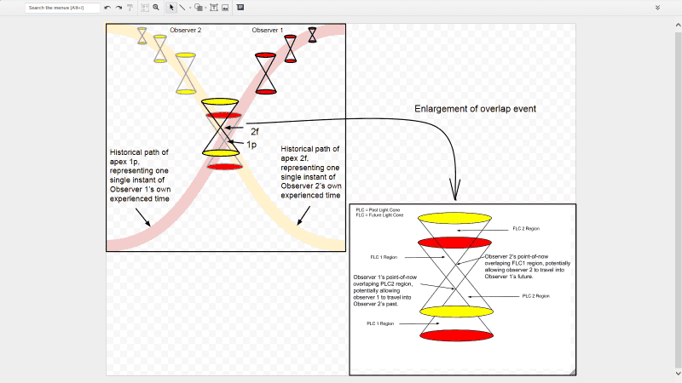Click the Undo arrow icon
The image size is (682, 383).
(107, 8)
